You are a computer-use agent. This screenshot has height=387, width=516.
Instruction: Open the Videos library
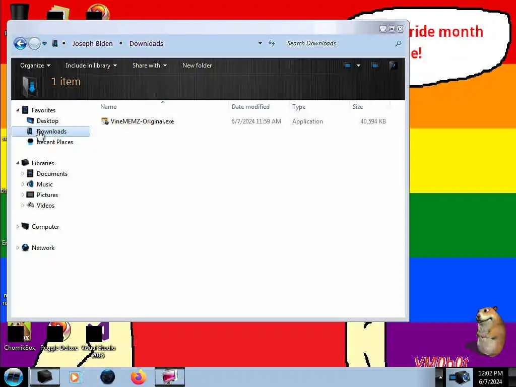pyautogui.click(x=45, y=206)
